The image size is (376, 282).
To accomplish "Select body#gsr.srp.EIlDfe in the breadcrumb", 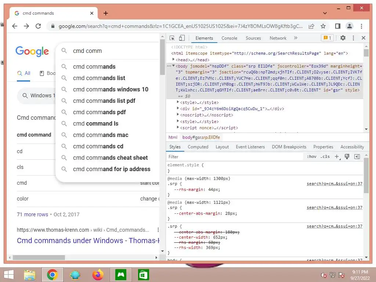I will tap(201, 137).
